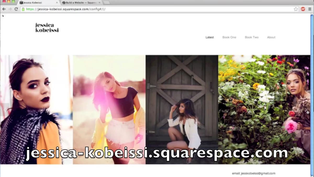This screenshot has width=314, height=177.
Task: Switch to the Build a Website tab
Action: pyautogui.click(x=81, y=2)
